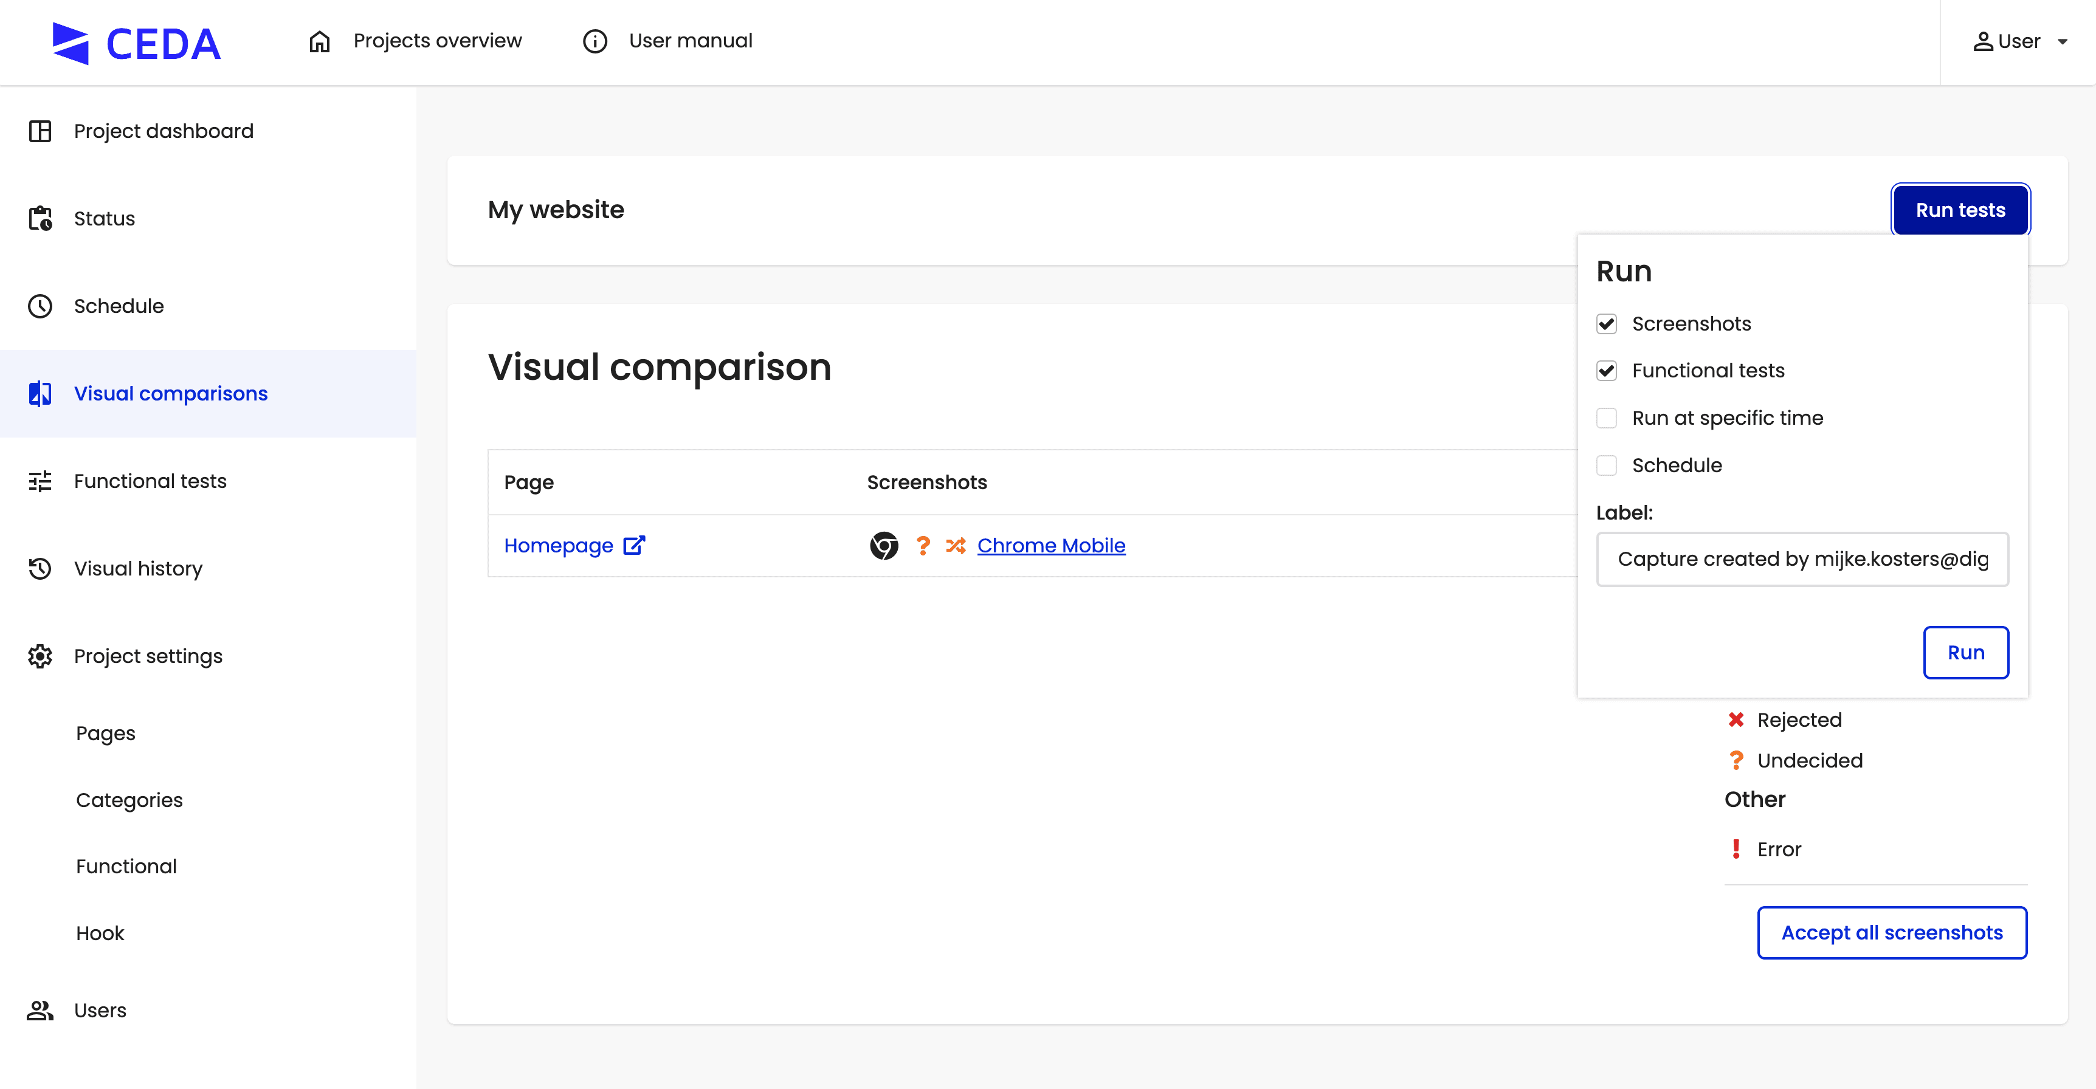Expand Project settings in sidebar
Image resolution: width=2096 pixels, height=1089 pixels.
[x=148, y=655]
